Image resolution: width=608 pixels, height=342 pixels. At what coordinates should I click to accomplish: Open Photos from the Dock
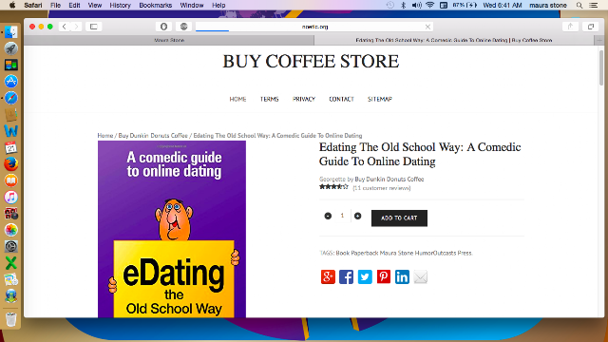click(11, 230)
